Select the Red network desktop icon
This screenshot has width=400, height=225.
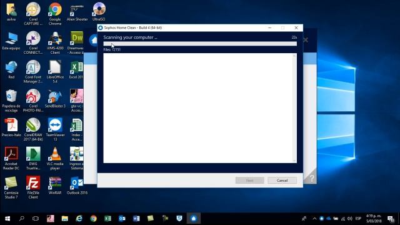pos(11,69)
